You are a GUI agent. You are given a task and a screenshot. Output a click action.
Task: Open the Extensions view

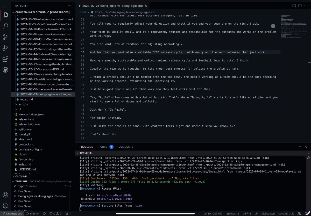click(5, 59)
